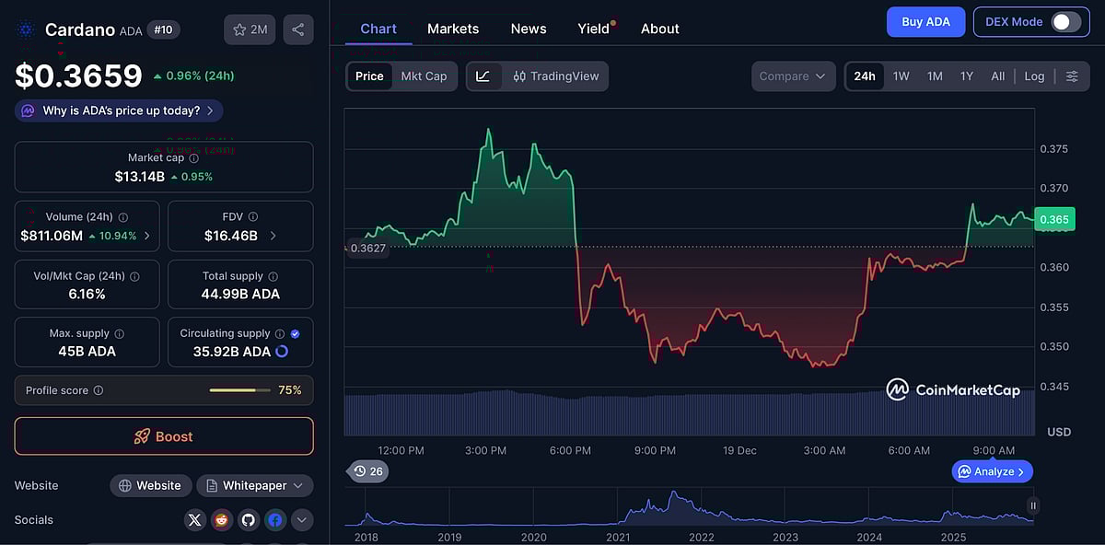Open the Compare dropdown
The height and width of the screenshot is (545, 1105).
793,76
